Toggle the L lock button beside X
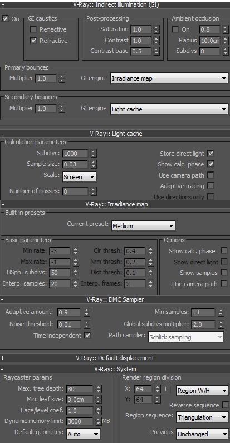 167,389
